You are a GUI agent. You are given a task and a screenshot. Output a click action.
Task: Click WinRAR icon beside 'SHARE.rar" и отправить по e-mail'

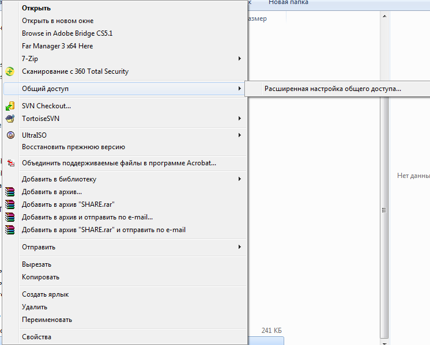pos(10,230)
